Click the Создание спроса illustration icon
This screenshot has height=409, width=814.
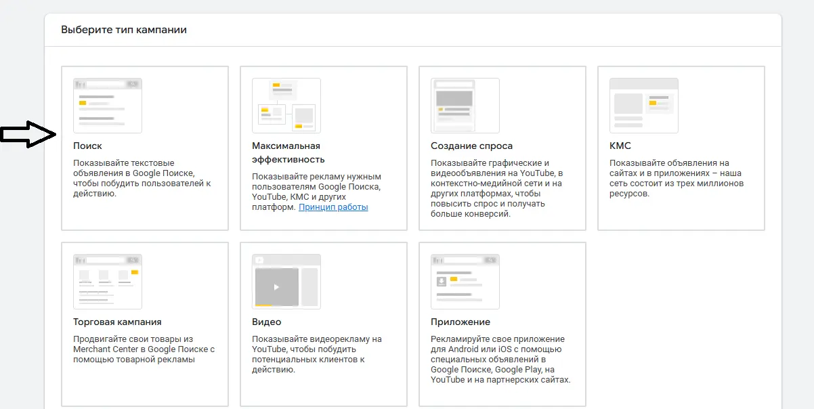click(x=465, y=105)
